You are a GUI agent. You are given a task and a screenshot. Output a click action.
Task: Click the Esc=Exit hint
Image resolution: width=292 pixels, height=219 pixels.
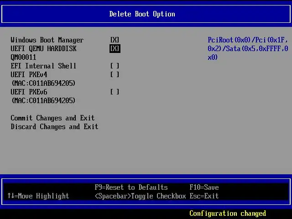(204, 196)
